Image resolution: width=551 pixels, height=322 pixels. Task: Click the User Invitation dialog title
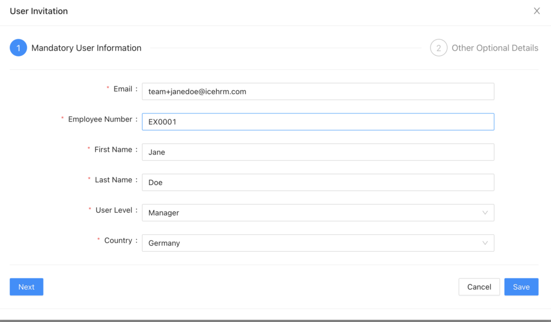click(x=39, y=11)
